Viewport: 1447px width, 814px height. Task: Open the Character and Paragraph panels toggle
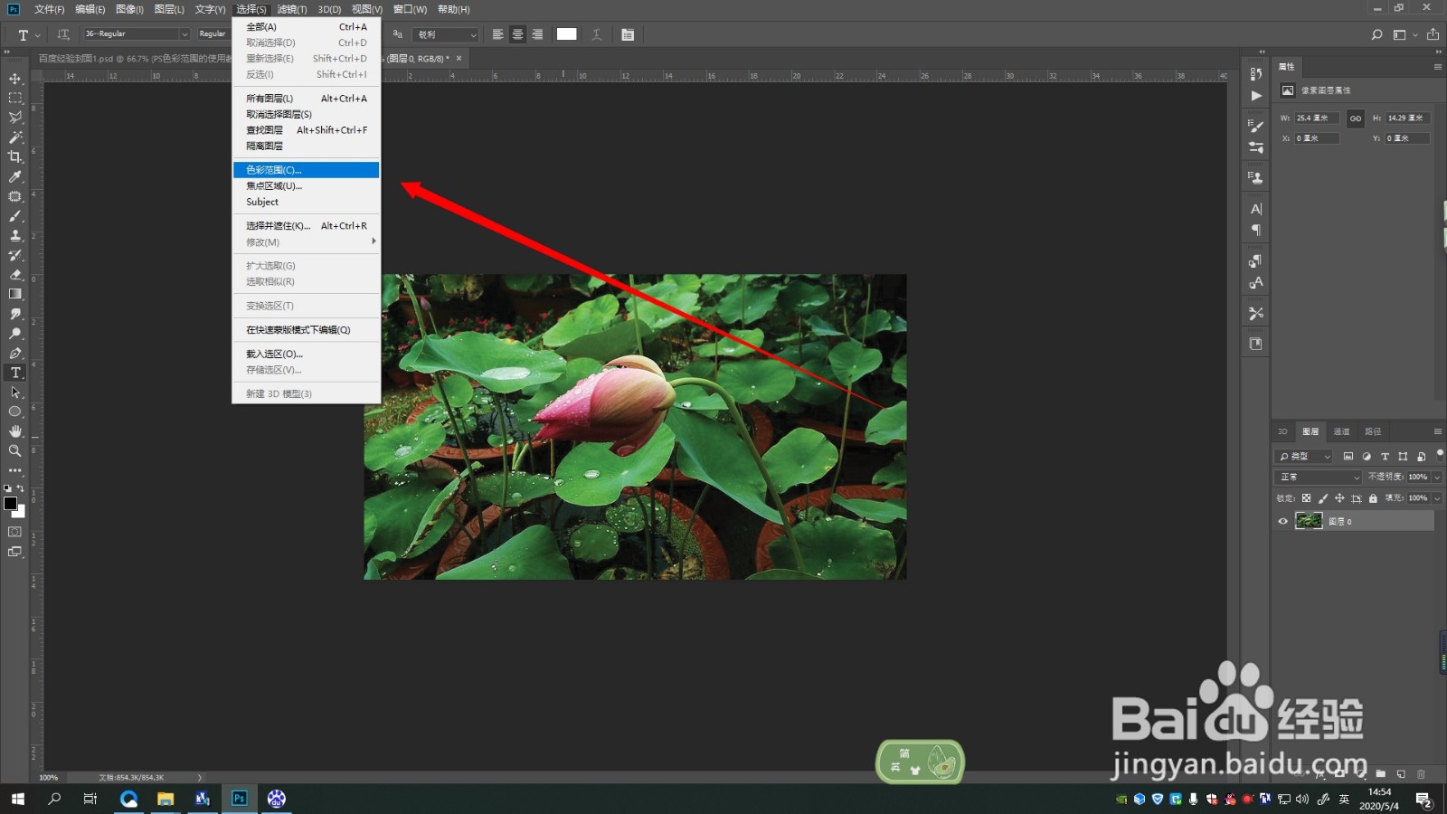click(x=628, y=34)
